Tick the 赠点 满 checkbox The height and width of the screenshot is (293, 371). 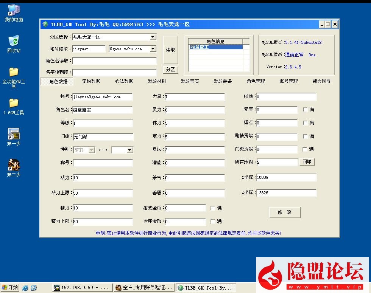coord(305,123)
